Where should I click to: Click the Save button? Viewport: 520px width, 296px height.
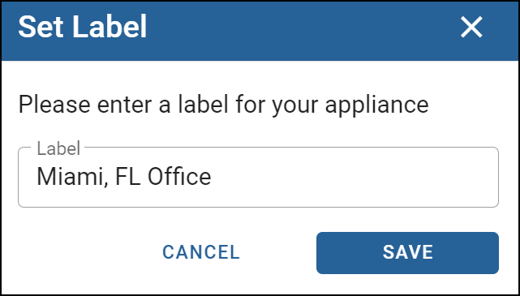(x=407, y=253)
